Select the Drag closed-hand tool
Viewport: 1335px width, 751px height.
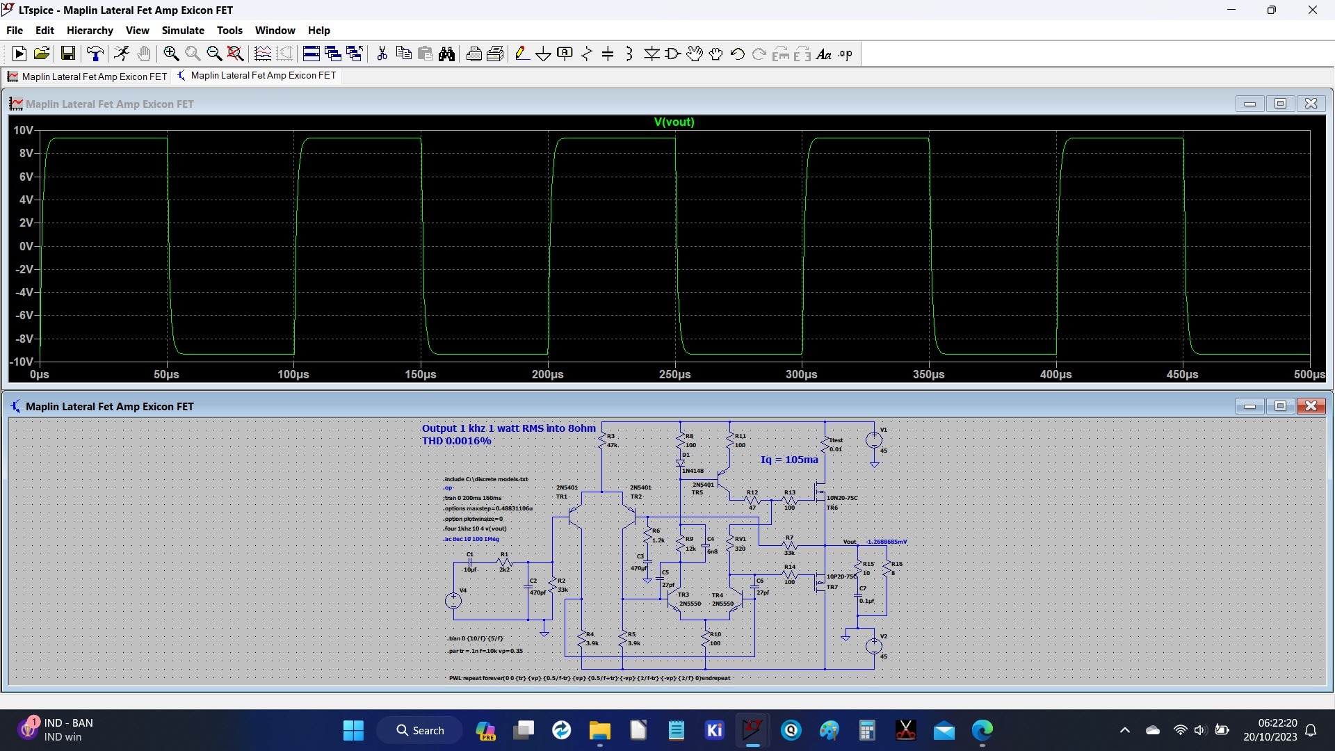[716, 54]
